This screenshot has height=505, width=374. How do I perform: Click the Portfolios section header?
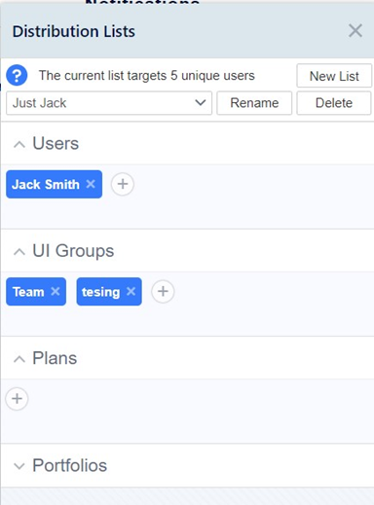187,465
